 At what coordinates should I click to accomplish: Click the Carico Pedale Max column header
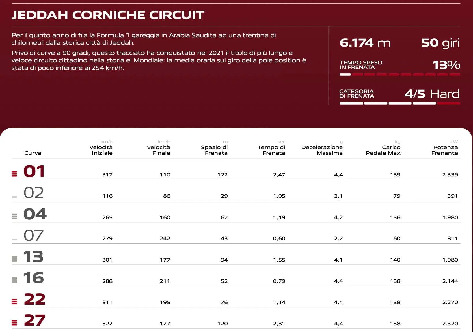pyautogui.click(x=383, y=150)
